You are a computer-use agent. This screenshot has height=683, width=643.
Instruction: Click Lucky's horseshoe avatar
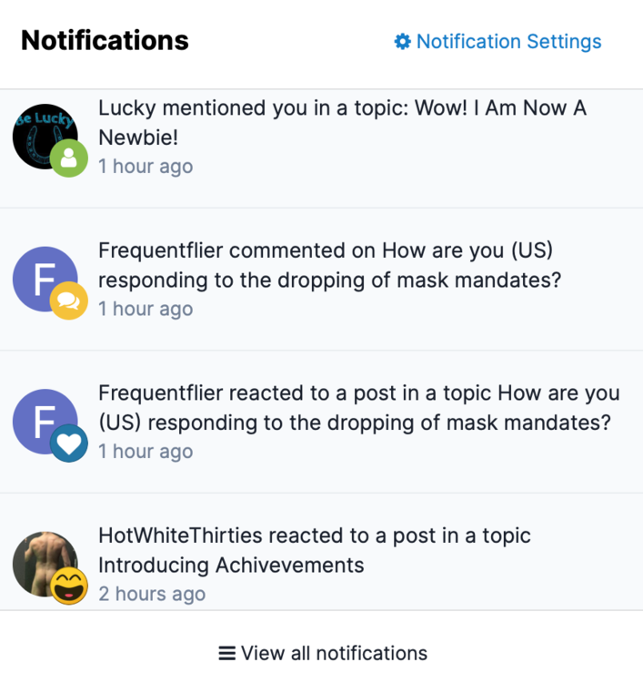pos(42,133)
